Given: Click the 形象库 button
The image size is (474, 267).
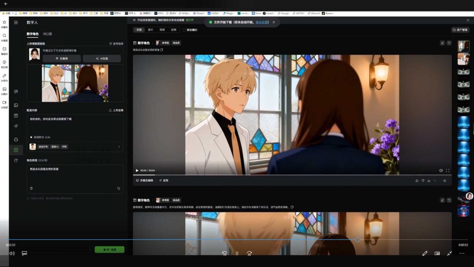Looking at the screenshot, I should [62, 58].
